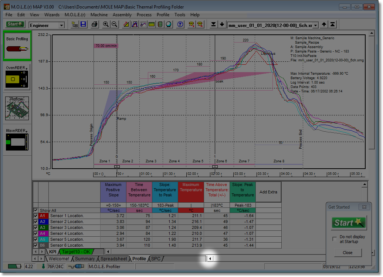383x277 pixels.
Task: Click the chart's vertical scrollbar up arrow
Action: click(x=372, y=33)
